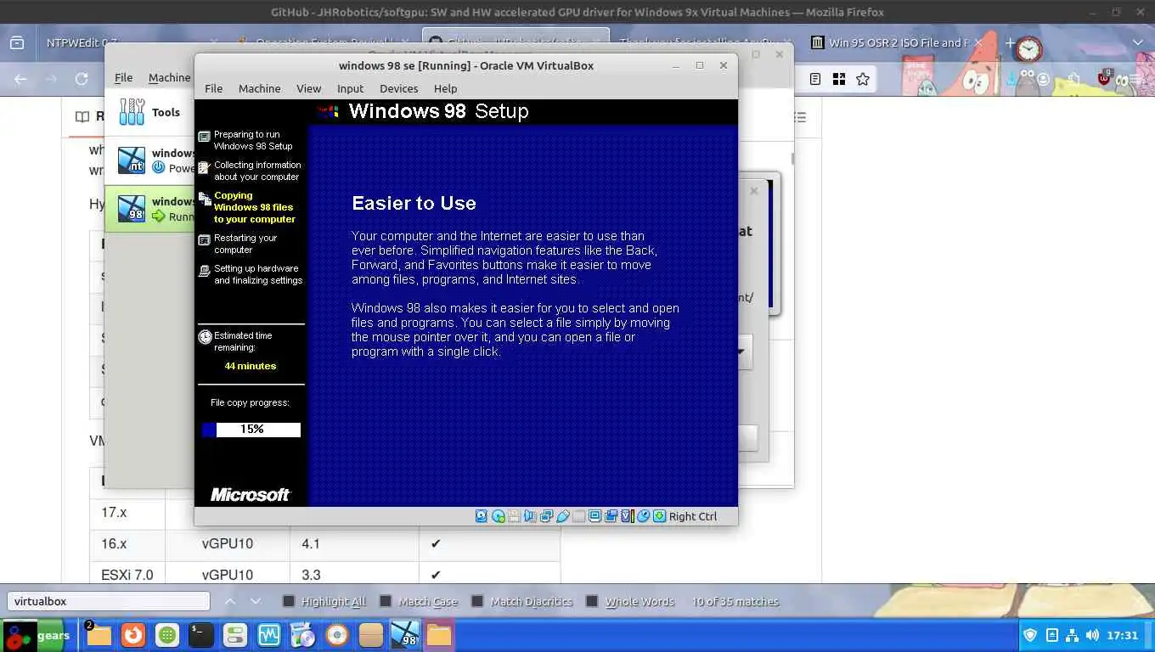
Task: Click the keyboard capture green arrow icon
Action: (659, 516)
